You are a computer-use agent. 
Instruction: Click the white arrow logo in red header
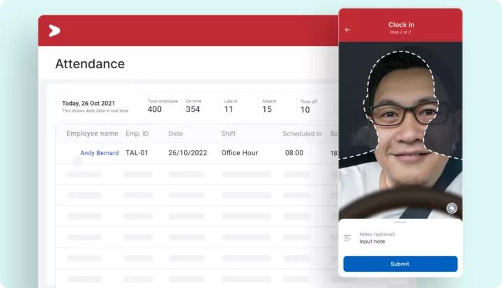pyautogui.click(x=54, y=31)
